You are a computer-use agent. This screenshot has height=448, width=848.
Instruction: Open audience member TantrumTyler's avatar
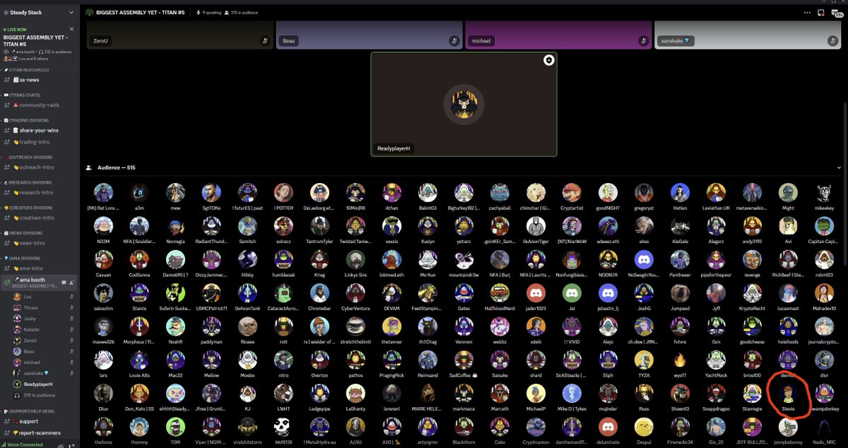click(x=319, y=226)
